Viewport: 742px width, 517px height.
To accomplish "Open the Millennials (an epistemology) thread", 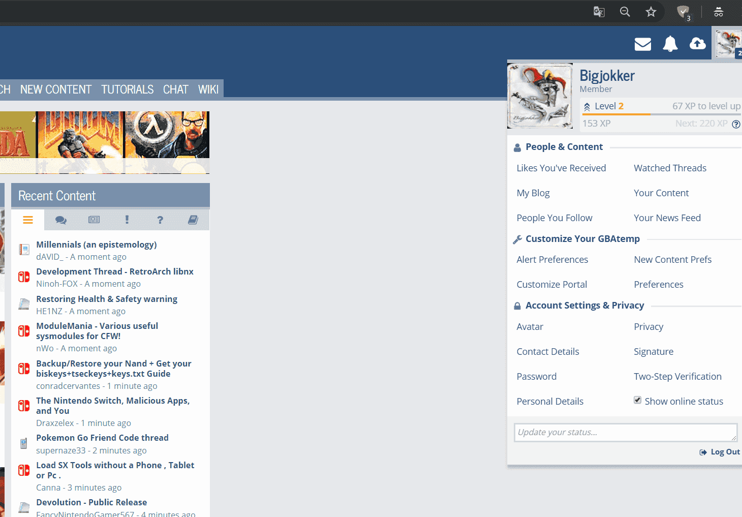I will coord(97,245).
